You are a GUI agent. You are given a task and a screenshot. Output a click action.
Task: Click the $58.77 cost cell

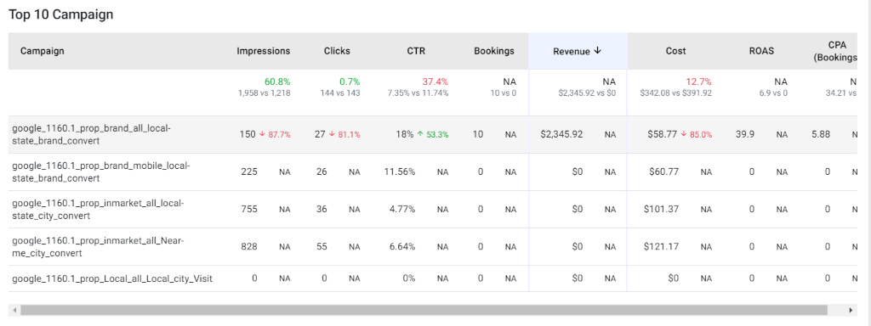[663, 134]
